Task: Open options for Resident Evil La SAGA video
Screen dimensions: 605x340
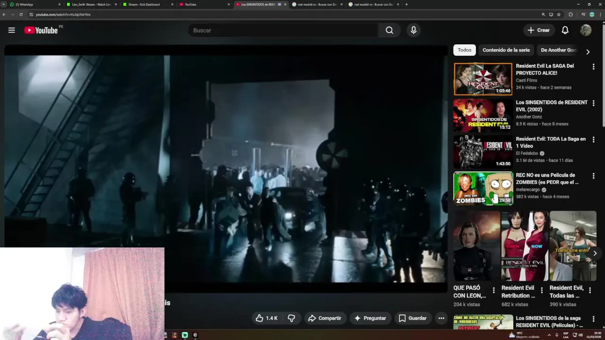Action: pyautogui.click(x=593, y=67)
